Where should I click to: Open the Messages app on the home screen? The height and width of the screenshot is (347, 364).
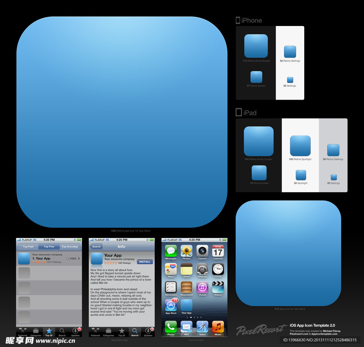(171, 251)
